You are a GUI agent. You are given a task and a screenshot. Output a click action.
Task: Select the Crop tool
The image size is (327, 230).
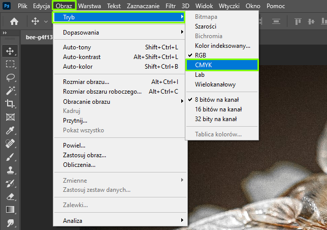[10, 104]
